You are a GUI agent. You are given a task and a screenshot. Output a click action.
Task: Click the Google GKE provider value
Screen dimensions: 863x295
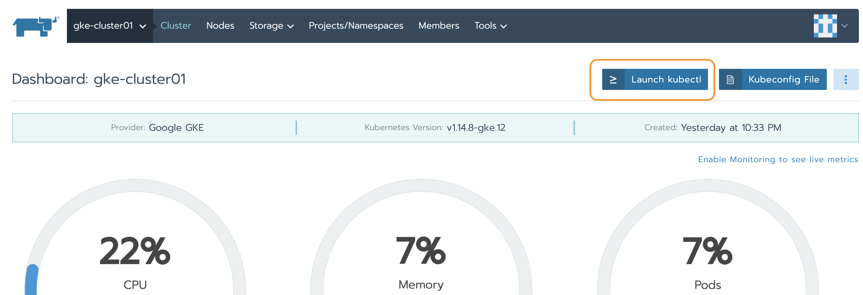click(176, 127)
